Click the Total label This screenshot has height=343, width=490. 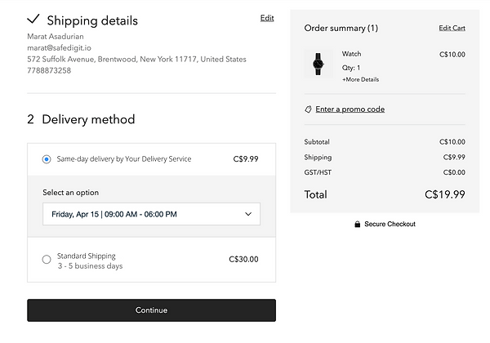coord(315,194)
